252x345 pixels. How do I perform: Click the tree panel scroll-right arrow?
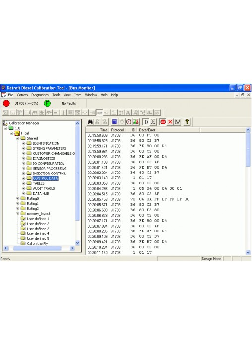pos(72,248)
